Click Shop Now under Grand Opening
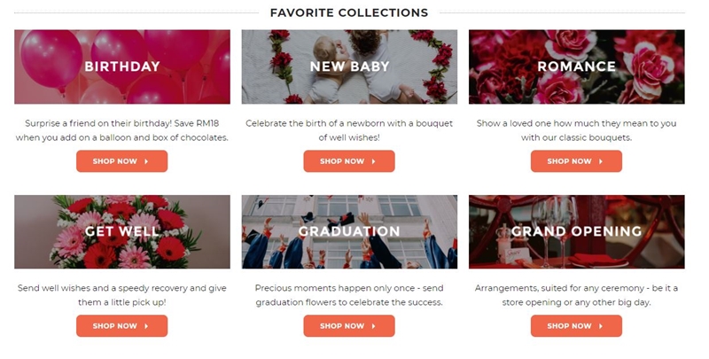This screenshot has width=709, height=359. [x=576, y=326]
